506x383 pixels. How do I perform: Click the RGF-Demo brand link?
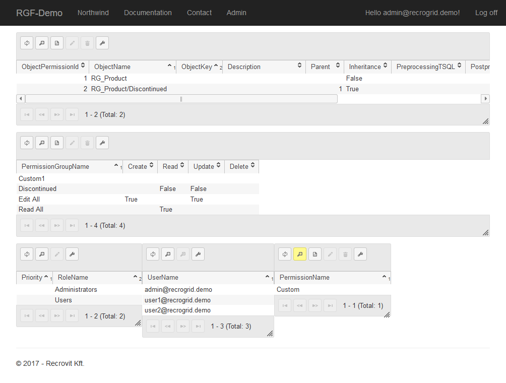[39, 13]
